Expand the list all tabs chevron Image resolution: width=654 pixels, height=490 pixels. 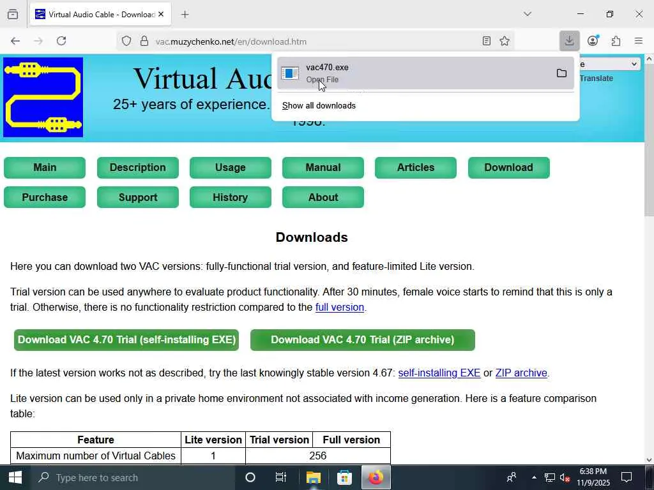(x=528, y=14)
